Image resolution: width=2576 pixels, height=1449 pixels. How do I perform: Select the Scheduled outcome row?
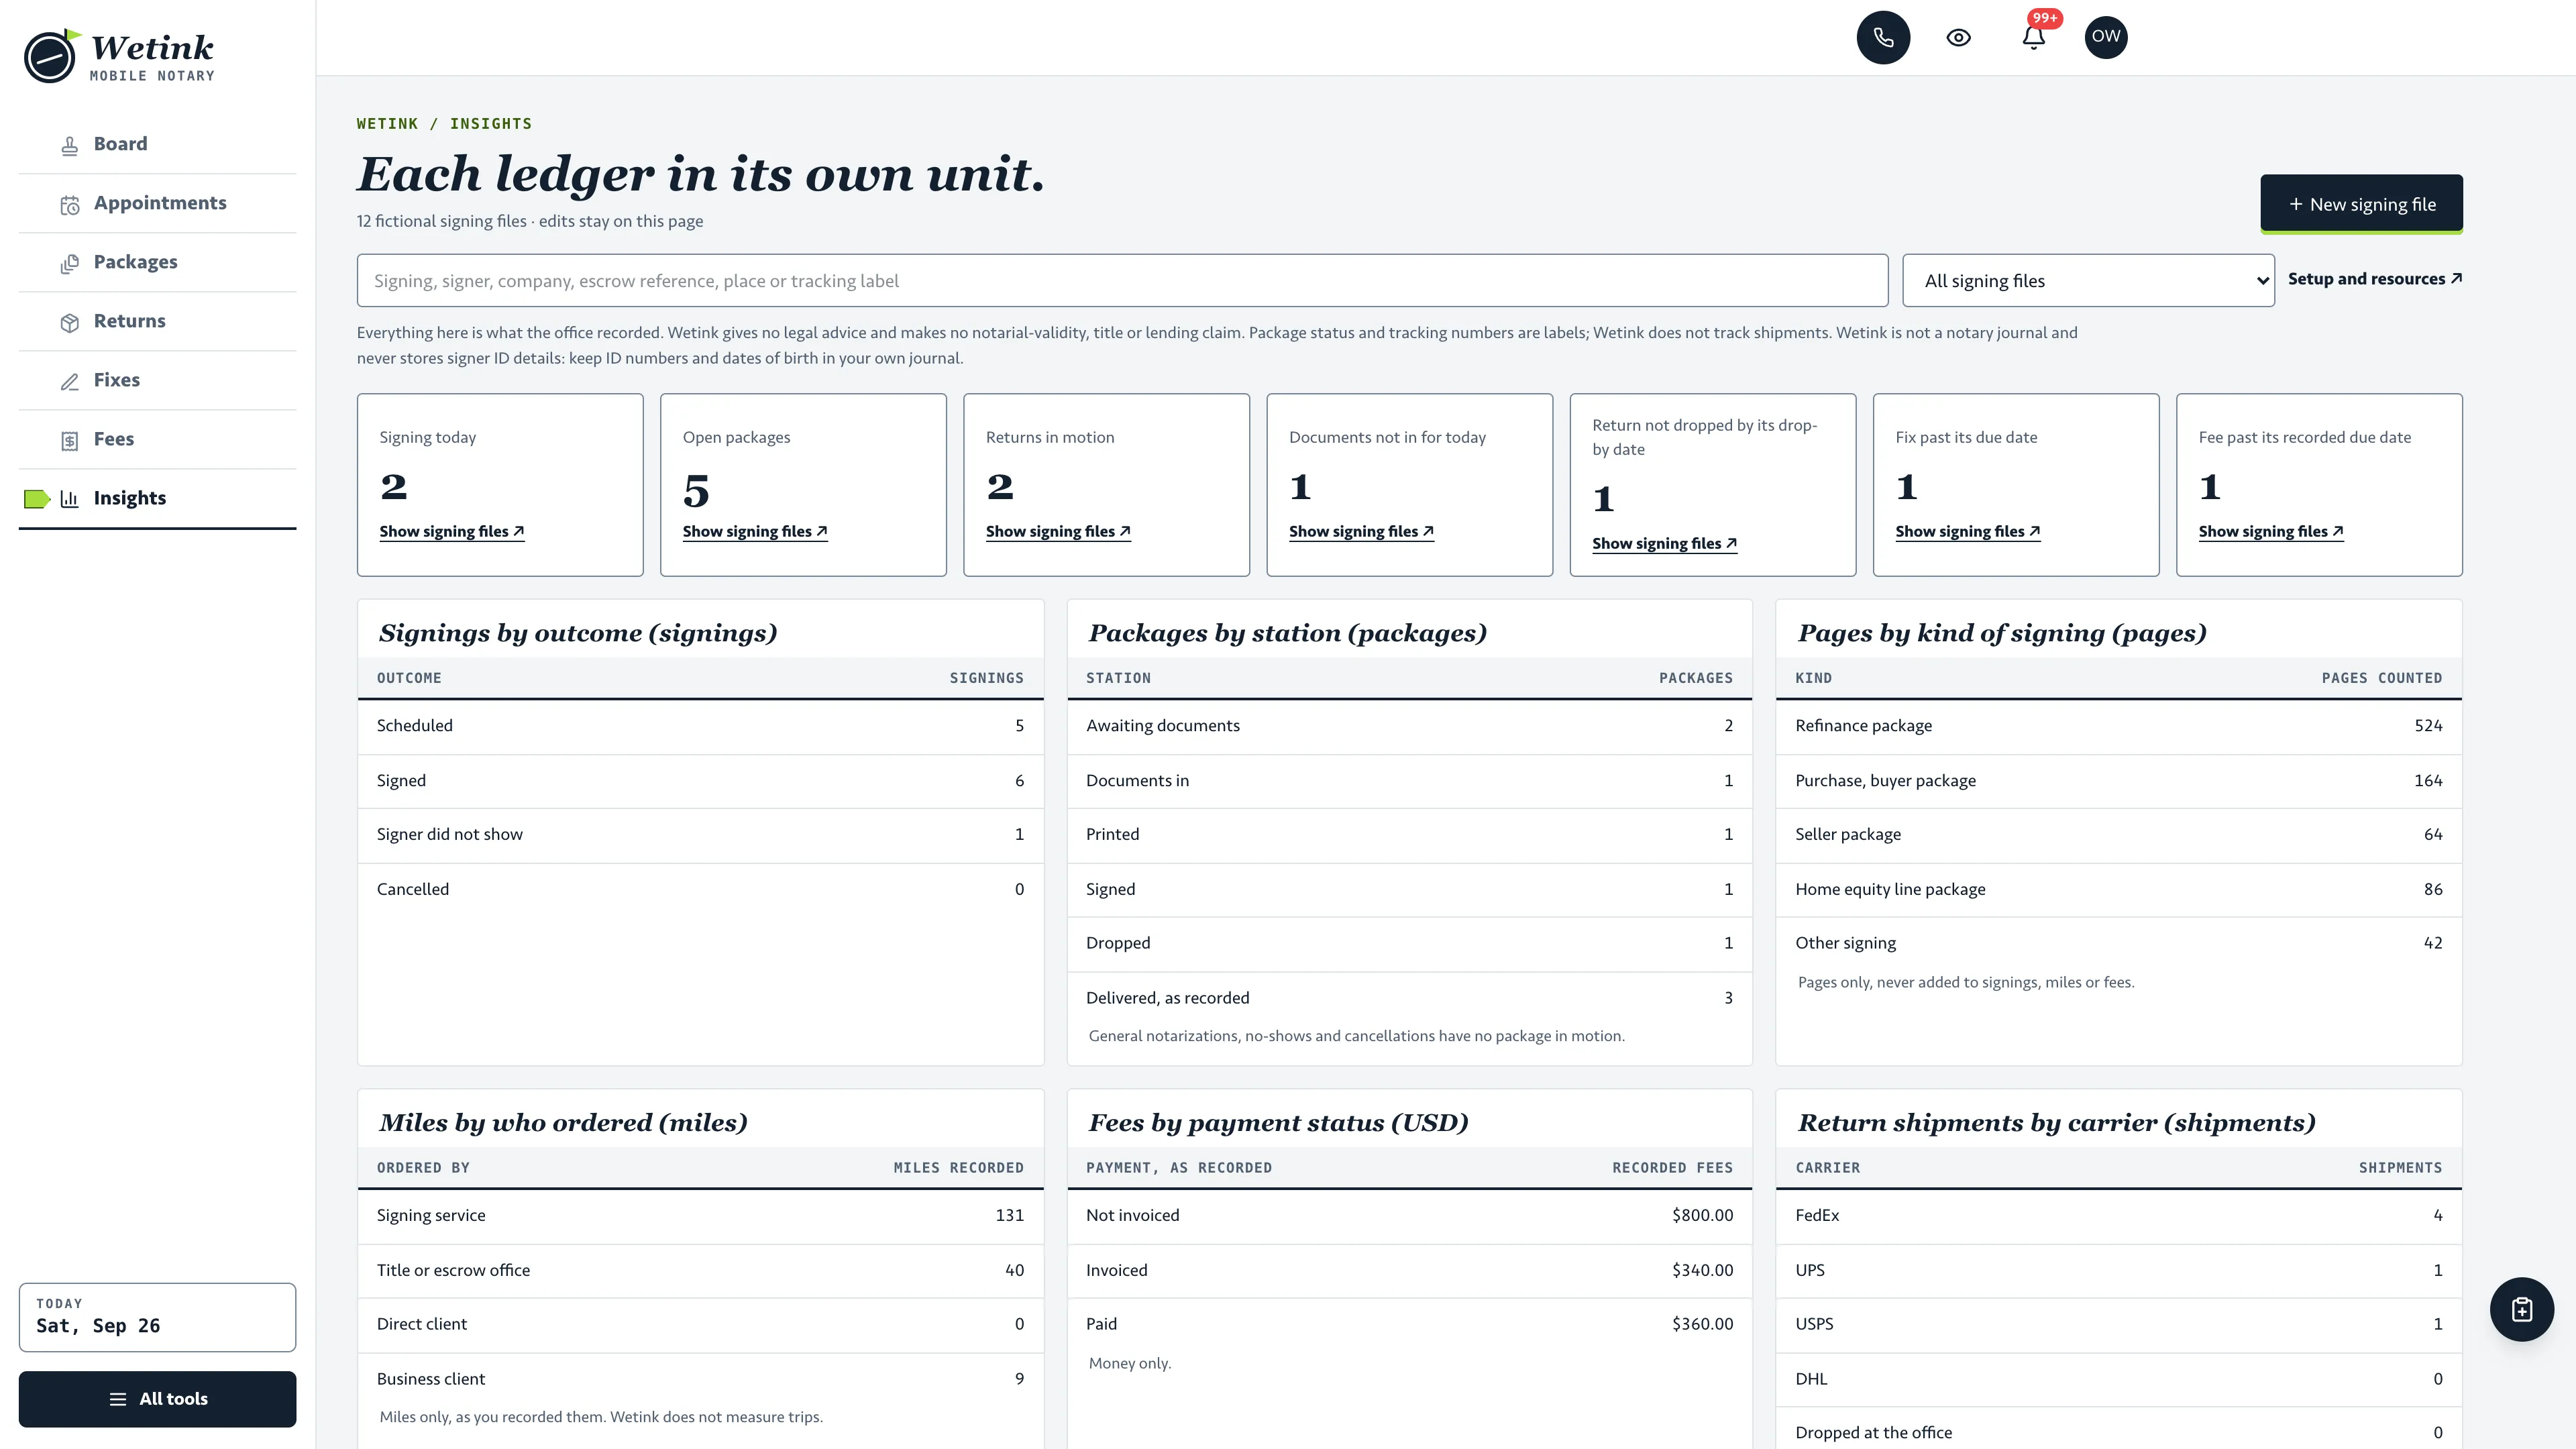[x=700, y=726]
